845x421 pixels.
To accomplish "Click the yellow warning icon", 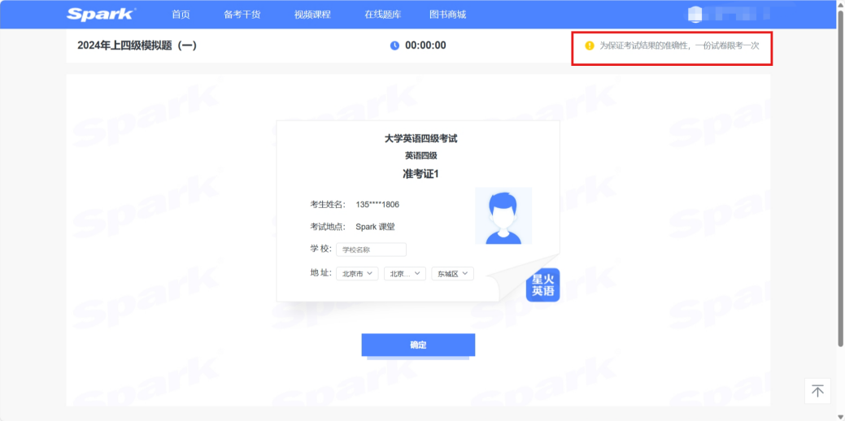I will tap(590, 46).
